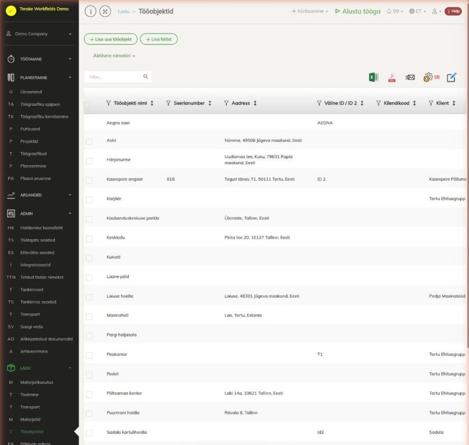Click the search magnifier icon
The width and height of the screenshot is (469, 445).
pos(146,76)
